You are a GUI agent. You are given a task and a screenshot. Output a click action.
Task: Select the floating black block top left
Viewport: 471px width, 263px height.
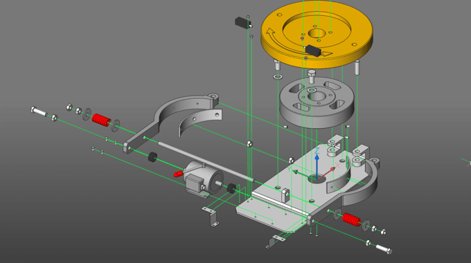[x=242, y=23]
